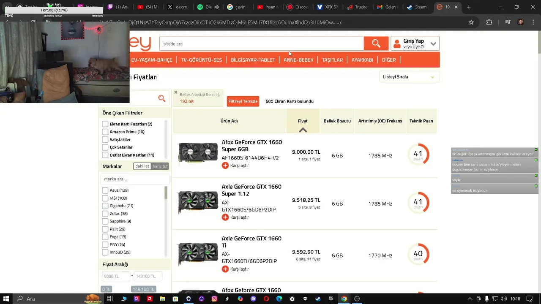Open the TAŞITLAR category menu

coord(333,60)
